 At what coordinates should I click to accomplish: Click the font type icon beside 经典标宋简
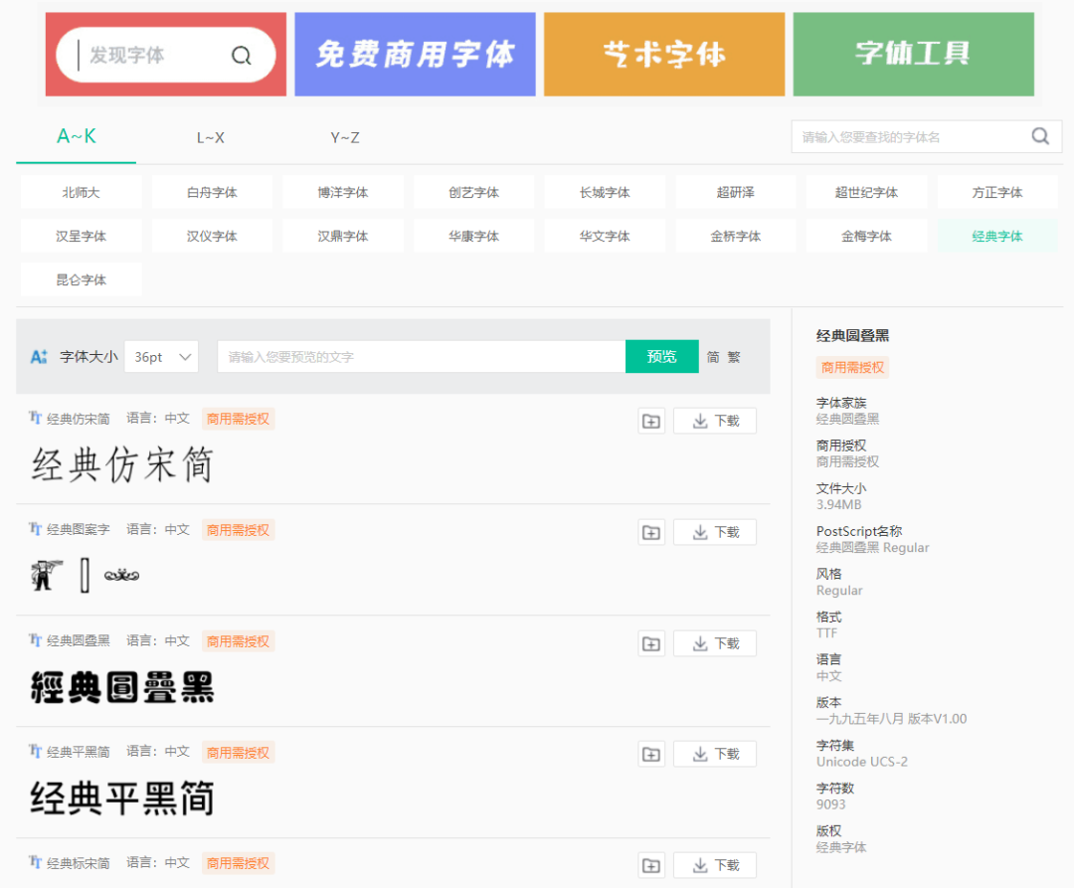point(35,862)
